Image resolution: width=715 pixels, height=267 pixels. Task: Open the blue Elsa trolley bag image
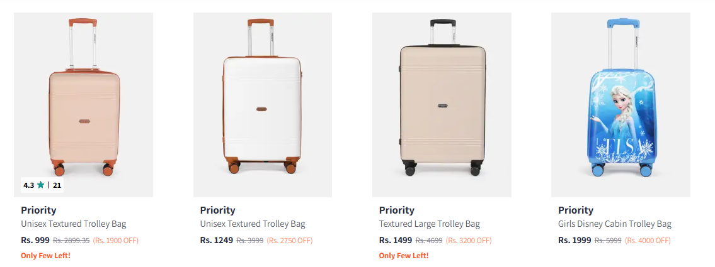621,101
